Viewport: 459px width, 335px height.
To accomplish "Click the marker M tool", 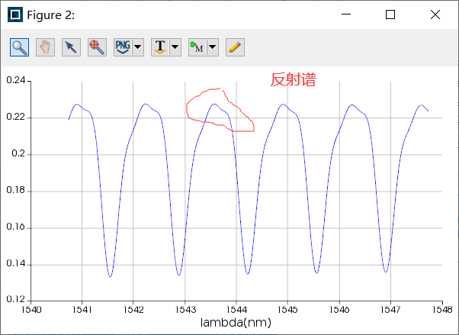I will (x=197, y=47).
